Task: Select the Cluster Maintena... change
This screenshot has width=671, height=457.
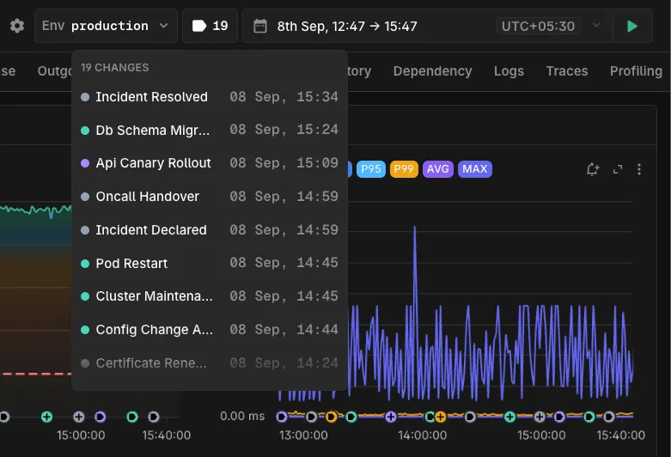Action: pos(210,296)
